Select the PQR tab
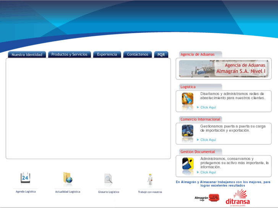Screen dimensions: 278x208 point(161,55)
